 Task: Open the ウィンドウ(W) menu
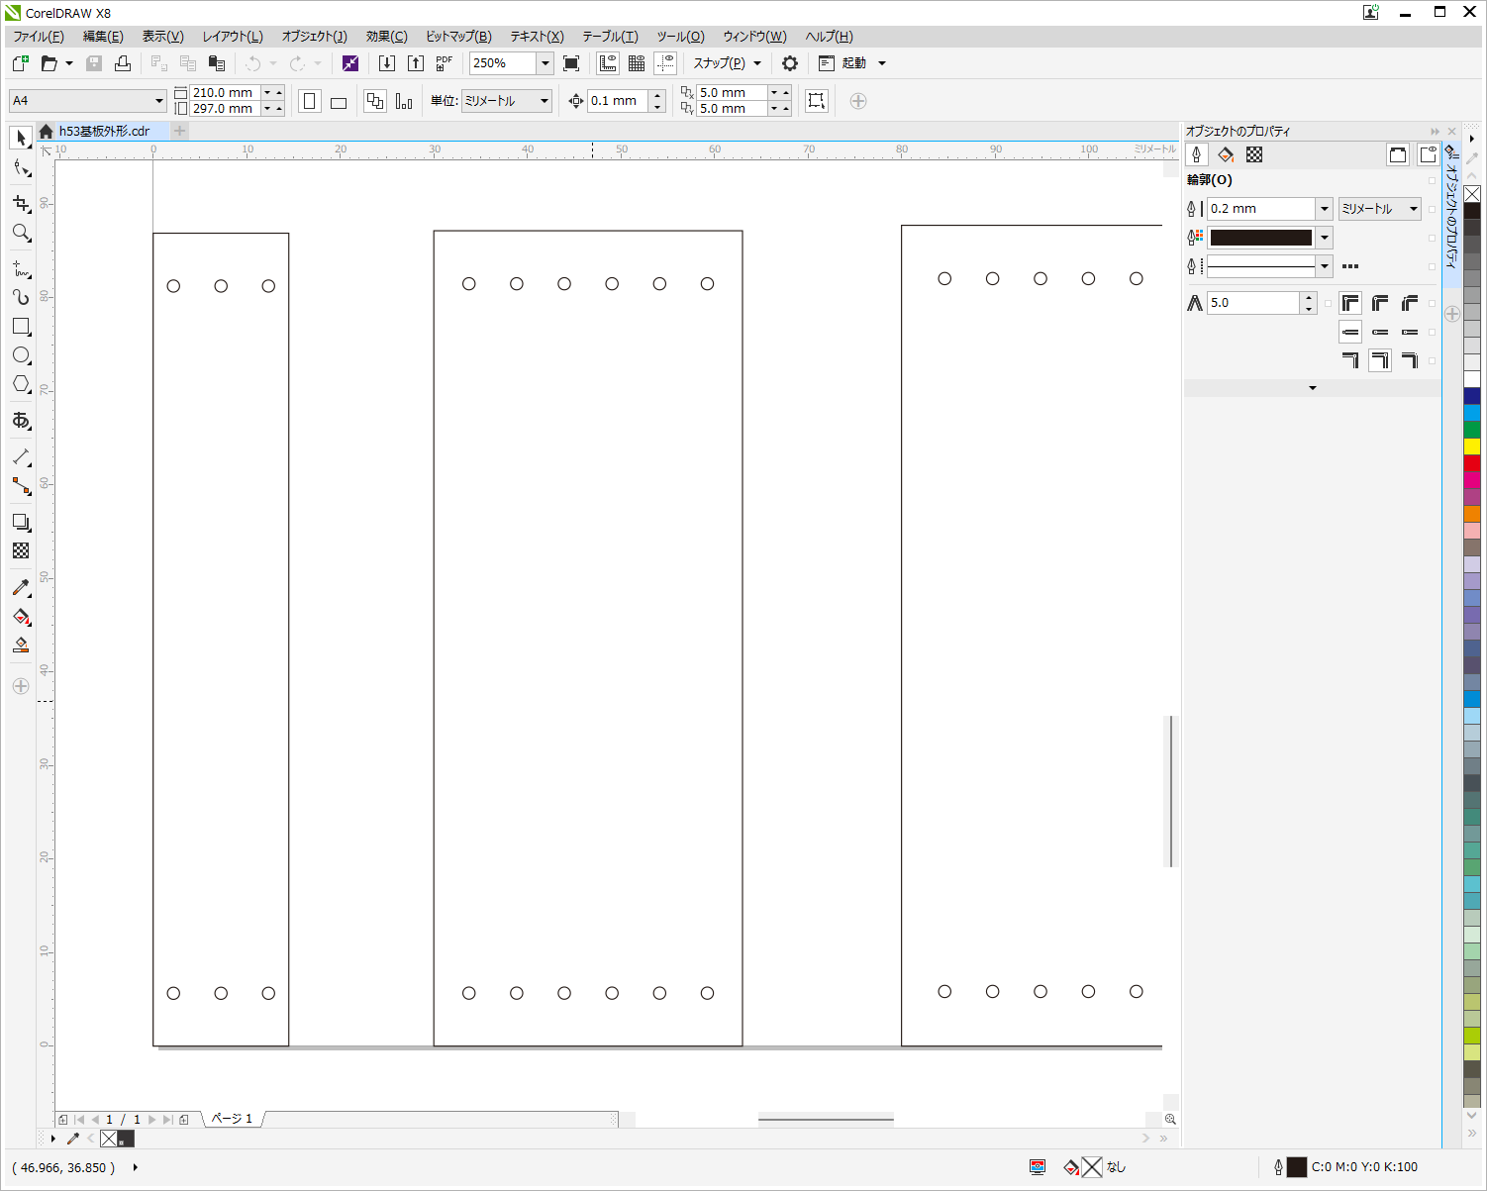pos(754,37)
